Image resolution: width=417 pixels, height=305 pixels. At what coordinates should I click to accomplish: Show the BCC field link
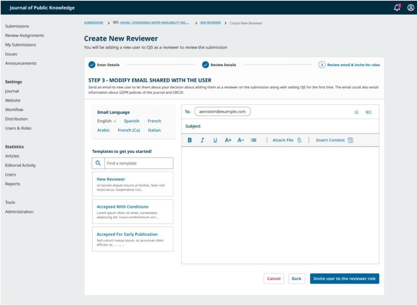pyautogui.click(x=368, y=112)
